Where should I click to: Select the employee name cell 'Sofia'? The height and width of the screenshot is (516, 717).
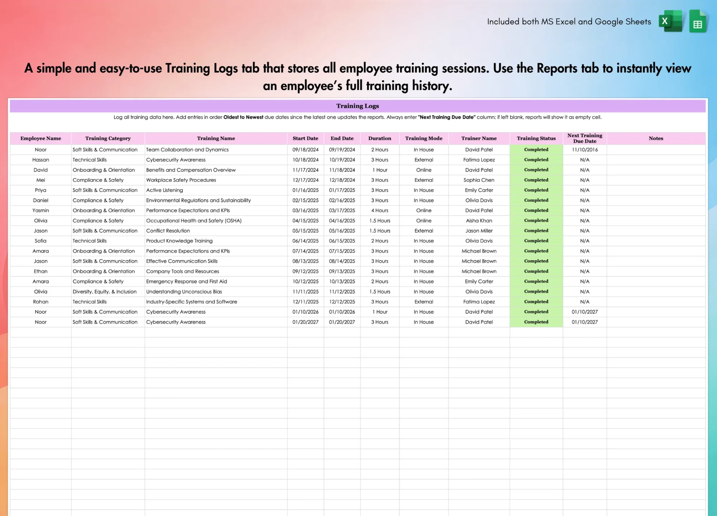coord(41,241)
